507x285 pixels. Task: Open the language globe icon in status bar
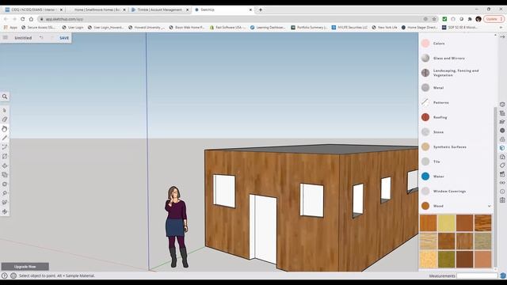(13, 275)
